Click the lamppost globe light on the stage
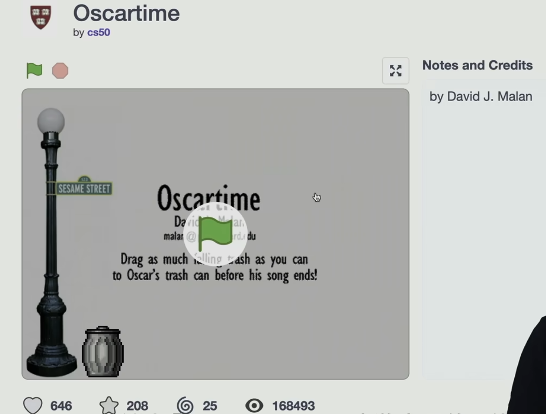Screen dimensions: 546x414 (x=51, y=121)
